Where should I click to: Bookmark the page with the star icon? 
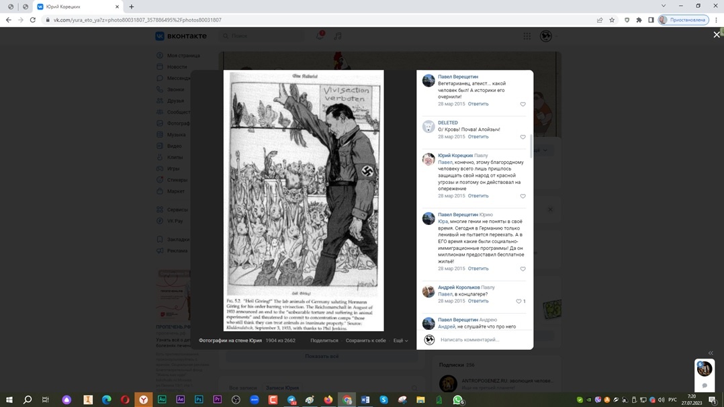tap(612, 20)
